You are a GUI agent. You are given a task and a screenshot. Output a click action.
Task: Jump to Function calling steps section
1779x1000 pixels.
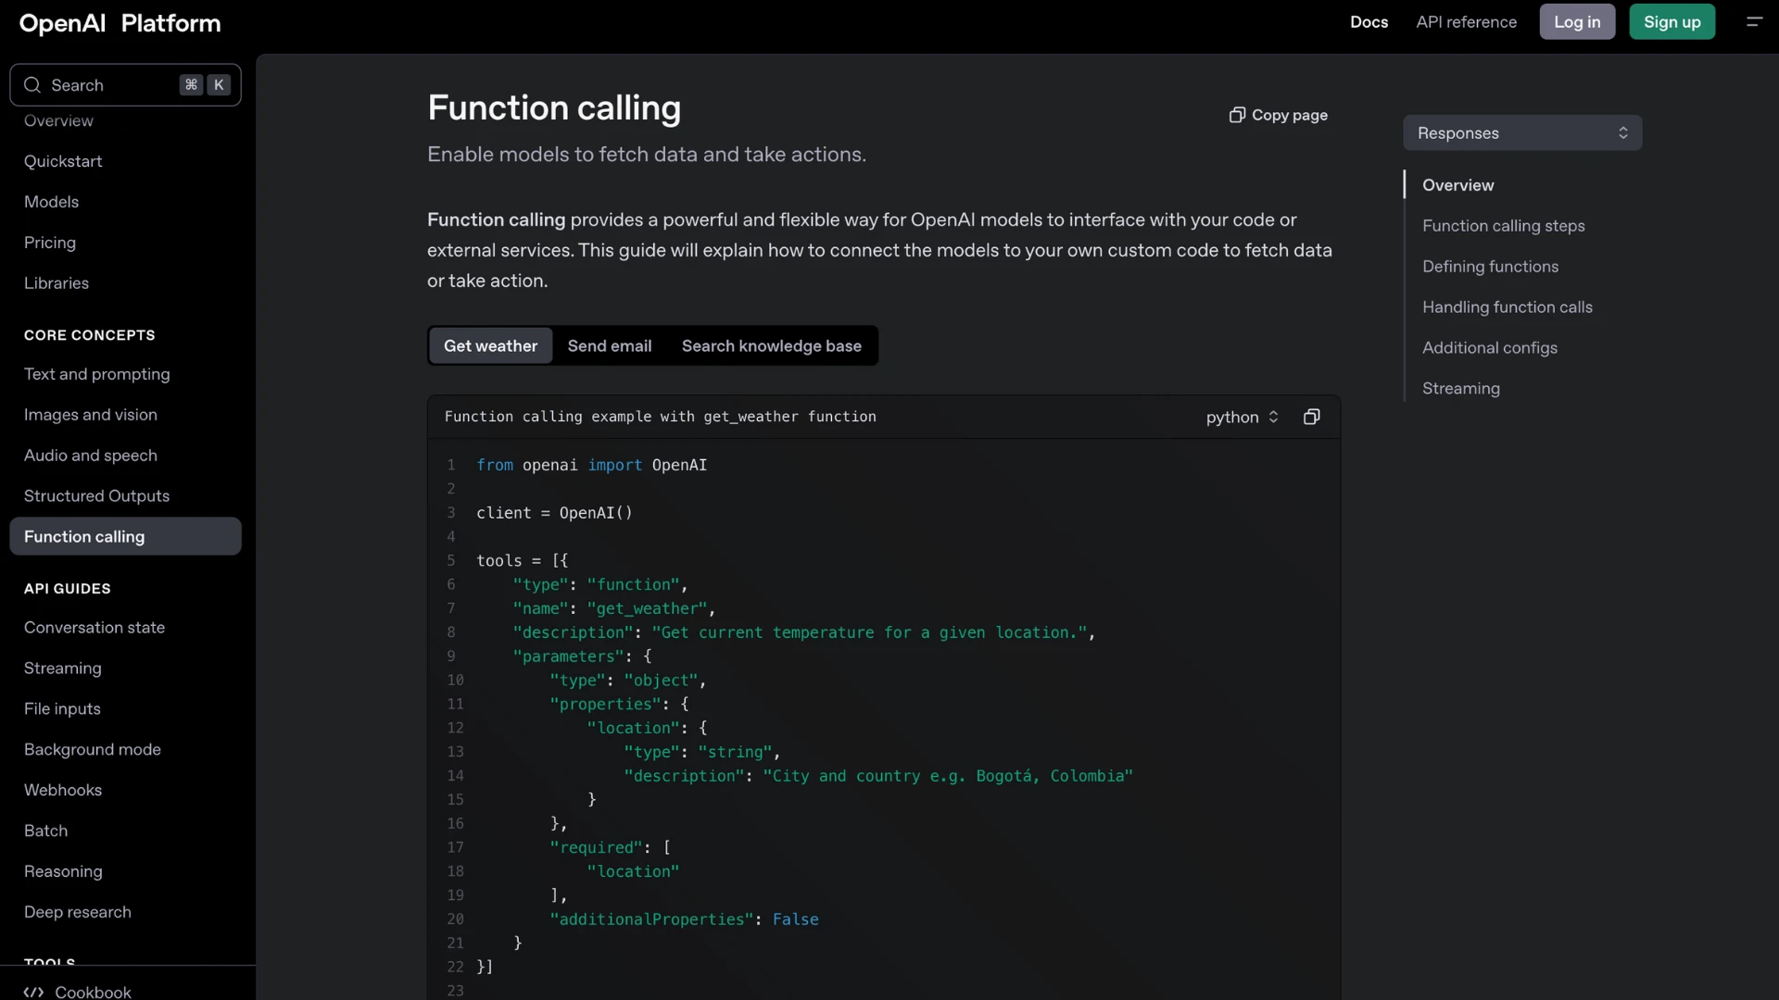[1503, 226]
